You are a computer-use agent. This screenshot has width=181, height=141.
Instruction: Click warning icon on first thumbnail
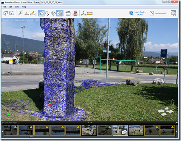tap(15, 127)
